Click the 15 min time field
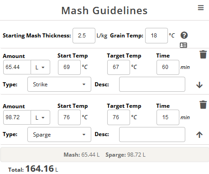The height and width of the screenshot is (174, 209). coord(168,117)
